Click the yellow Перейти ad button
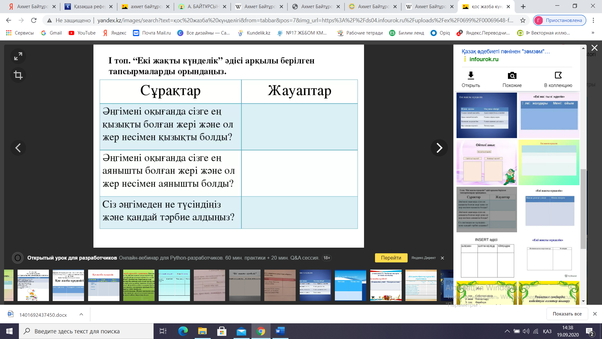Viewport: 602px width, 339px height. pyautogui.click(x=391, y=258)
